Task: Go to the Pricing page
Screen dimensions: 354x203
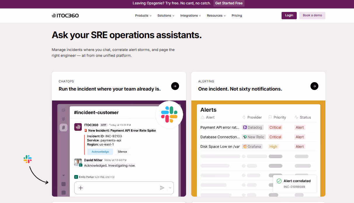Action: point(237,16)
